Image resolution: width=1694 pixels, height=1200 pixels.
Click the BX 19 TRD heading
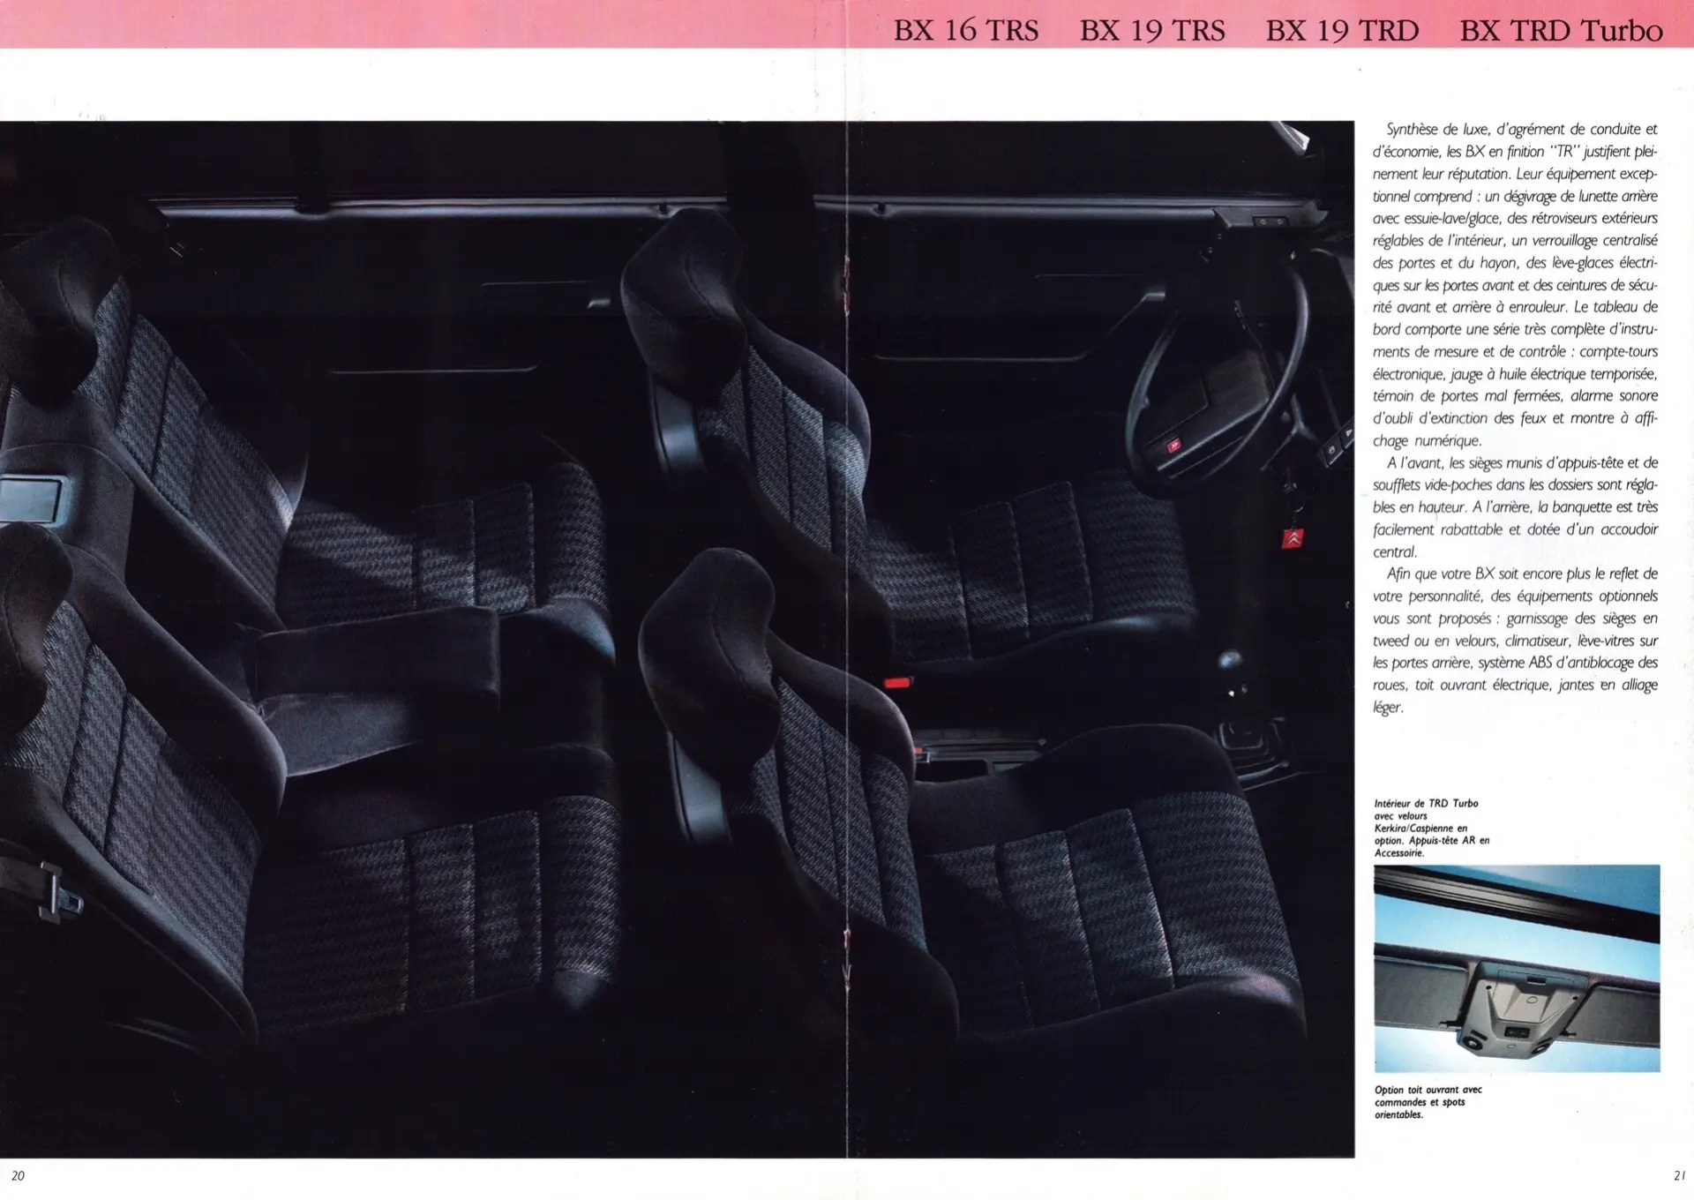point(1342,30)
